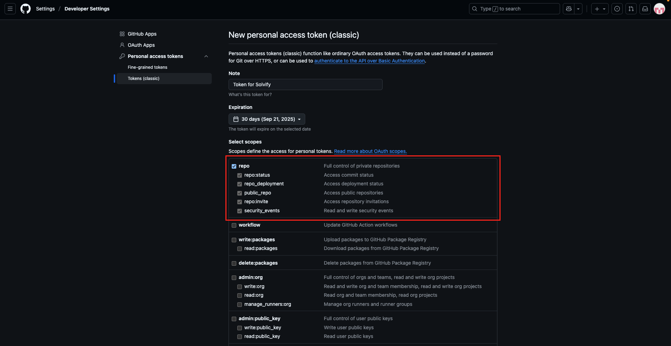Check the admin:org scope checkbox
This screenshot has width=671, height=346.
coord(234,278)
